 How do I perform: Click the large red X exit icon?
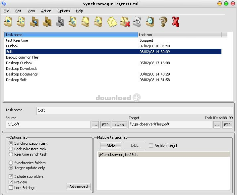tap(176, 22)
